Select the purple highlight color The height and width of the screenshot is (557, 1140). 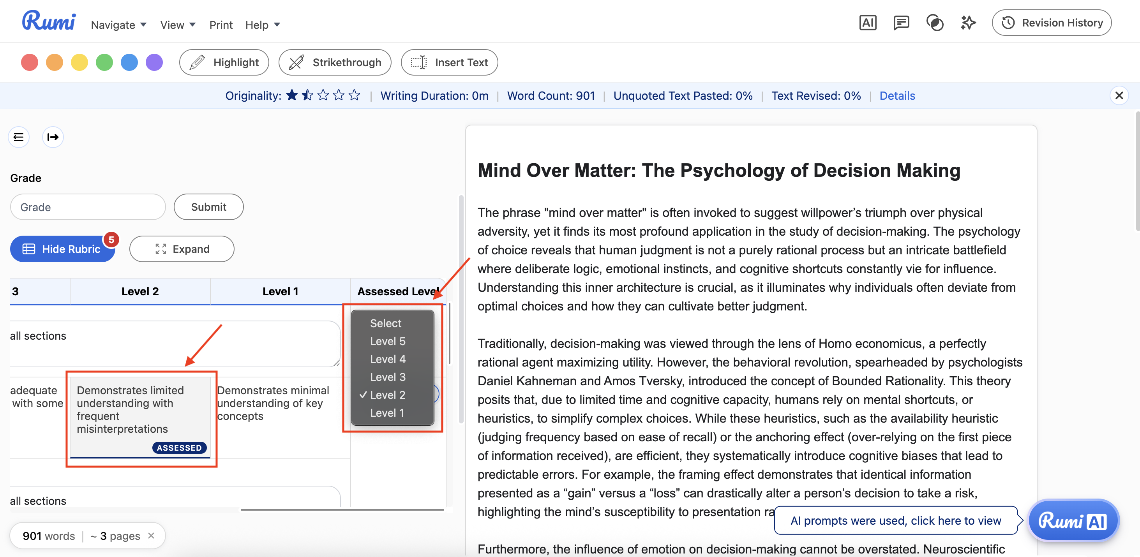(x=154, y=62)
